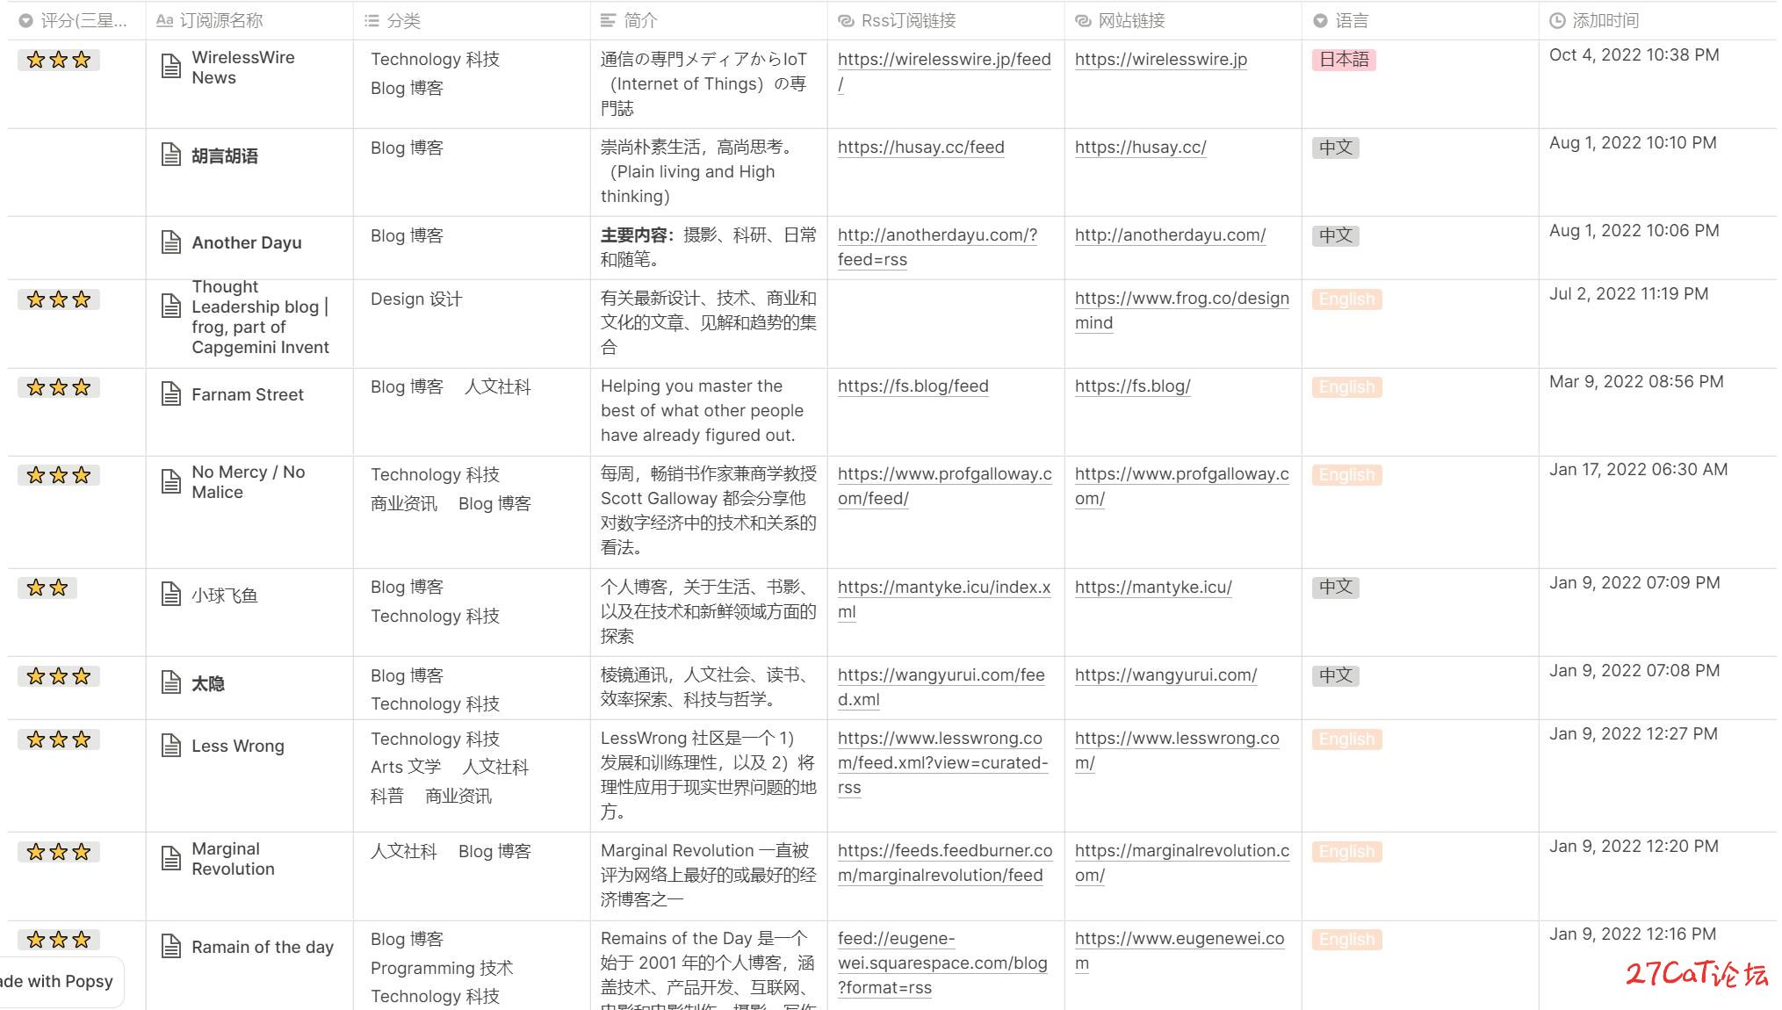Open the No Mercy / No Malice page icon
Screen dimensions: 1782x1010
[171, 481]
